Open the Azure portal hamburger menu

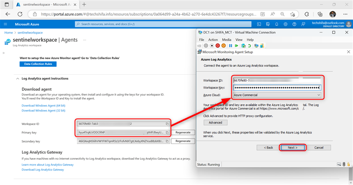(6, 24)
